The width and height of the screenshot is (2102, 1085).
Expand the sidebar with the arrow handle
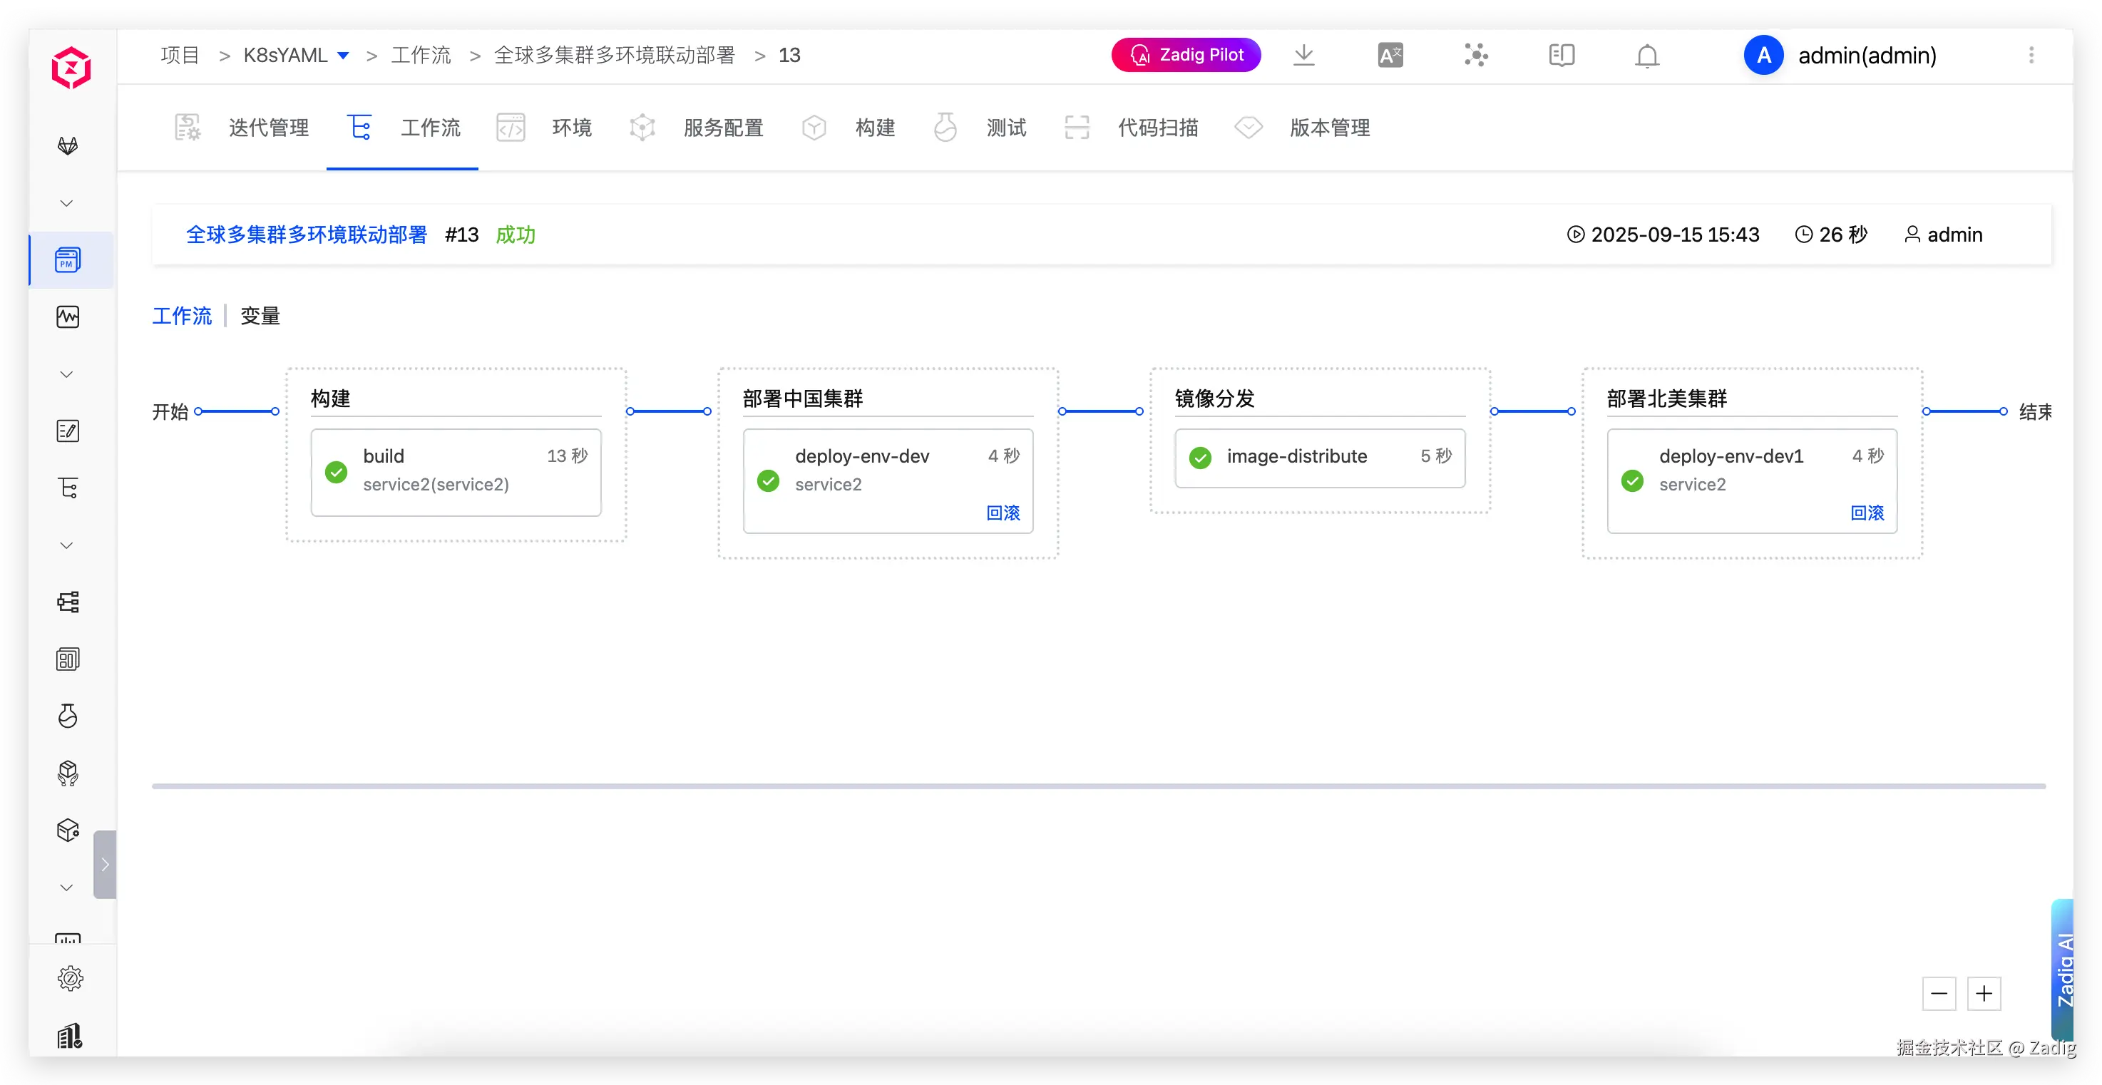(x=106, y=865)
